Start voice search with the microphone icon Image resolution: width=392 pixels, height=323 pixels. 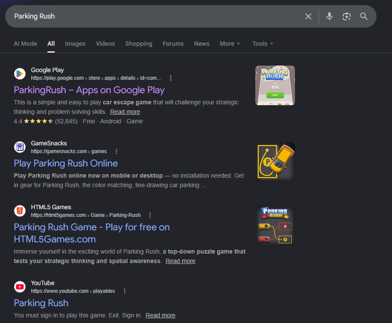[329, 16]
